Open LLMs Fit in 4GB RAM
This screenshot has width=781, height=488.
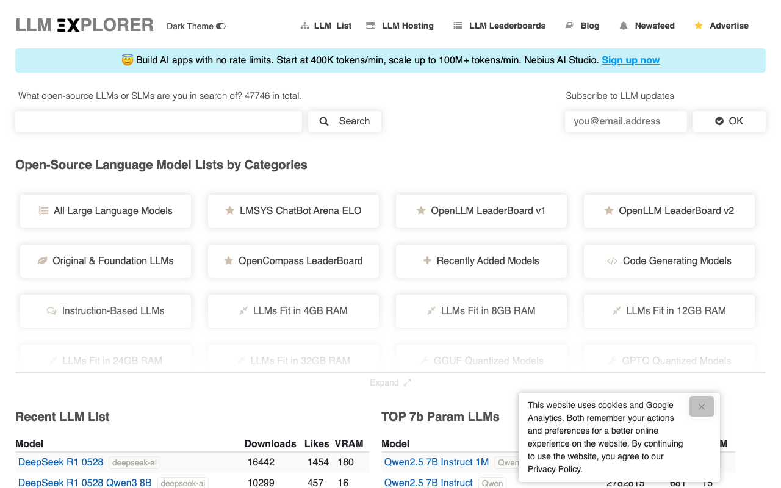(293, 311)
